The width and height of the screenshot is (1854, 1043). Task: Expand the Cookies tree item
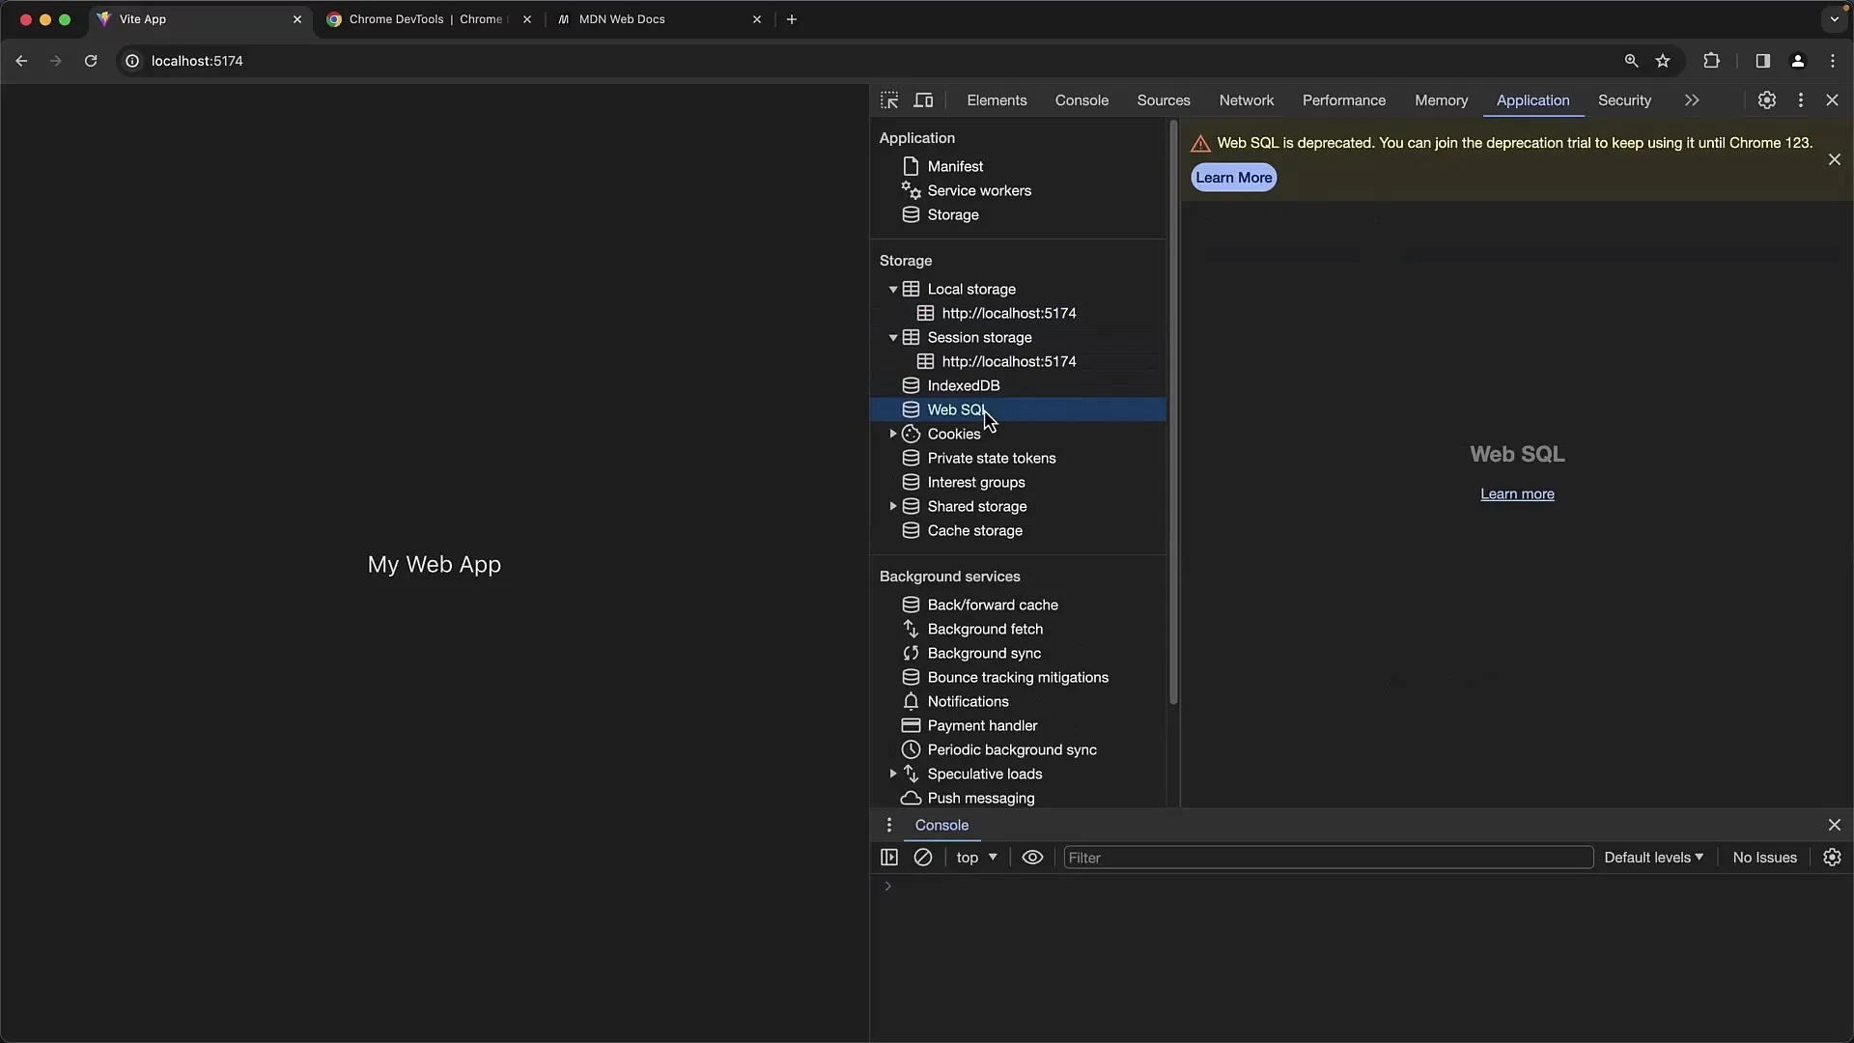892,433
